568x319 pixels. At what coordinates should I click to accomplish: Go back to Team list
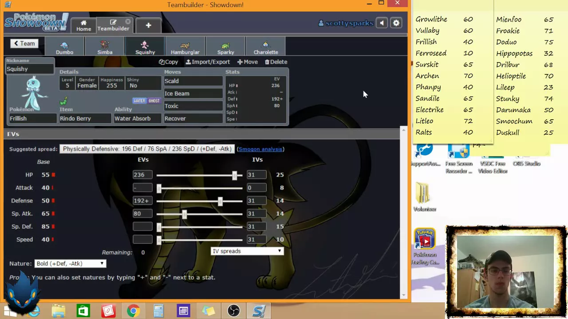point(24,43)
